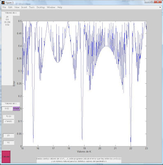The height and width of the screenshot is (165, 163).
Task: Open the Edit menu
Action: pos(10,7)
